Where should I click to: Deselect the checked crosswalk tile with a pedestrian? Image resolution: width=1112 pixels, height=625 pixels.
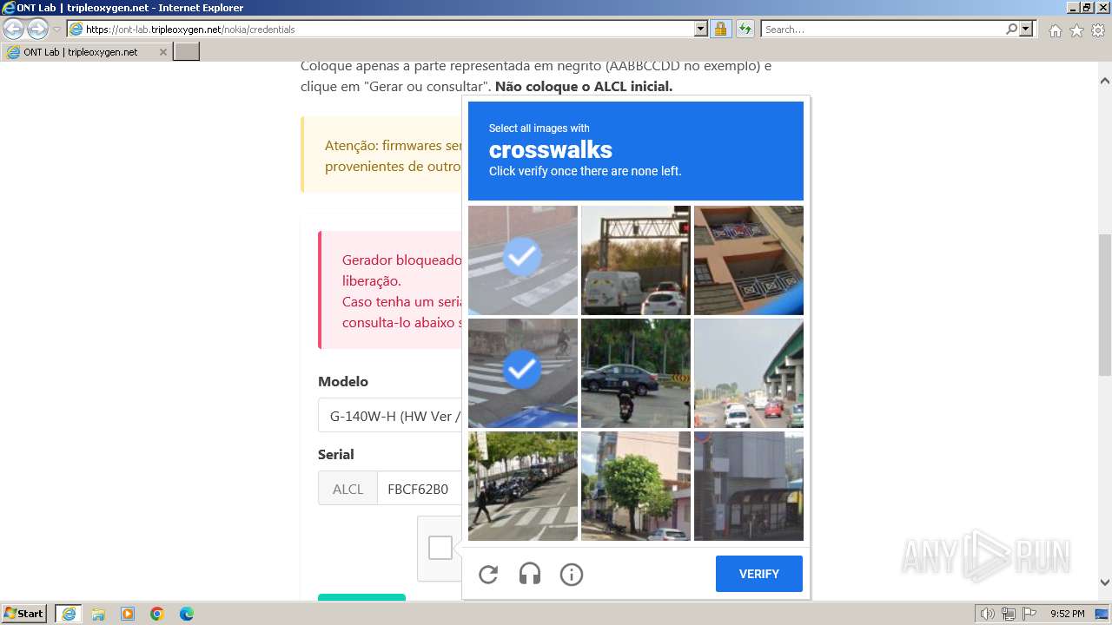[523, 373]
